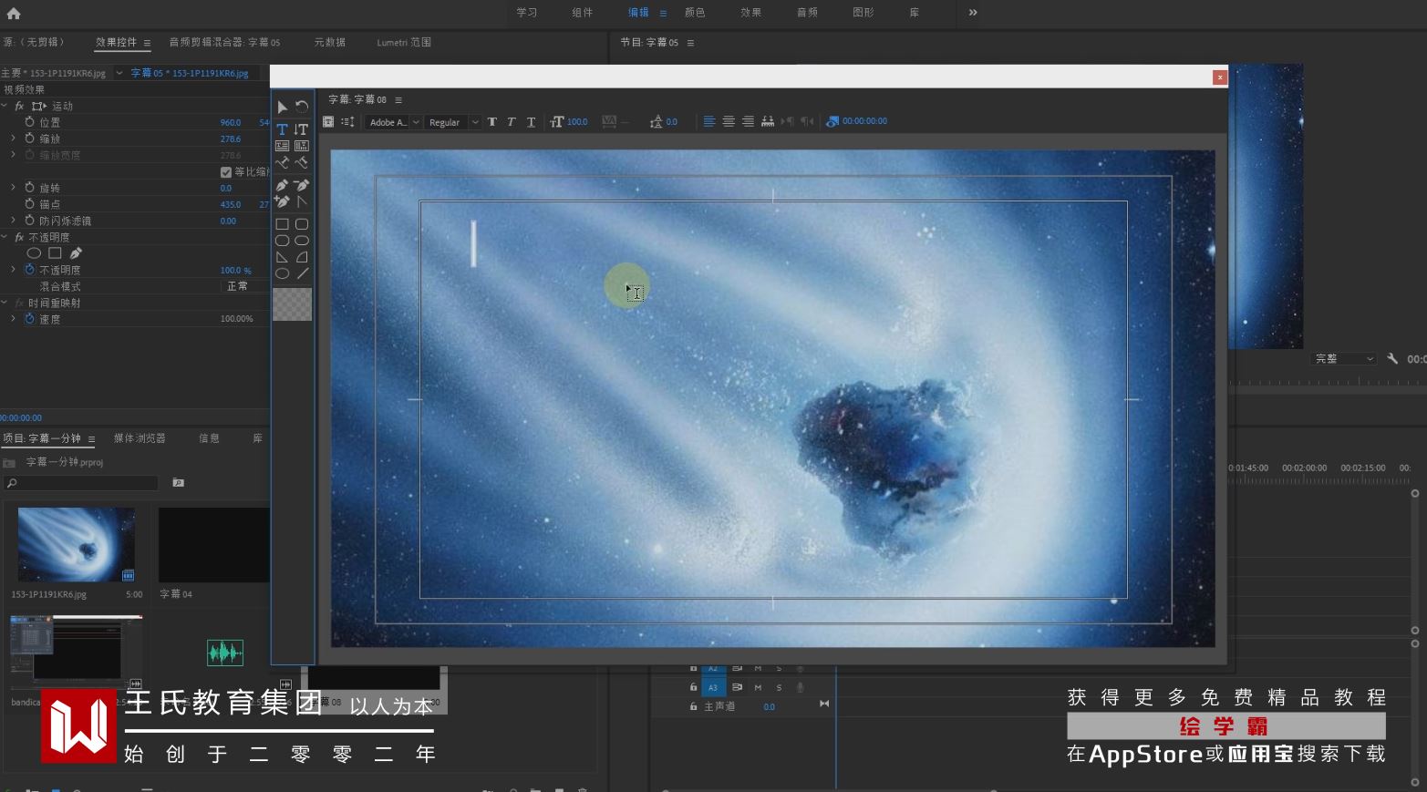The height and width of the screenshot is (792, 1427).
Task: Click the font size value 100.0
Action: pos(577,121)
